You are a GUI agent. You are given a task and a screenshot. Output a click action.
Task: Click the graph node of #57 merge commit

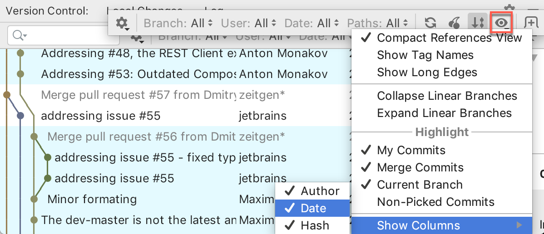(7, 95)
